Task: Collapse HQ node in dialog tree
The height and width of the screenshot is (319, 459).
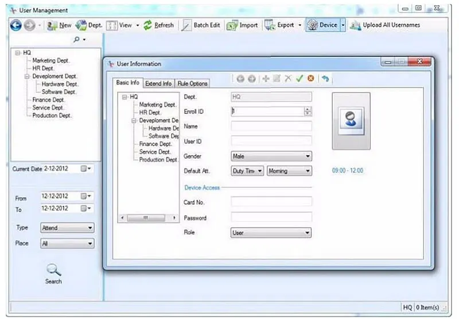Action: pyautogui.click(x=125, y=97)
